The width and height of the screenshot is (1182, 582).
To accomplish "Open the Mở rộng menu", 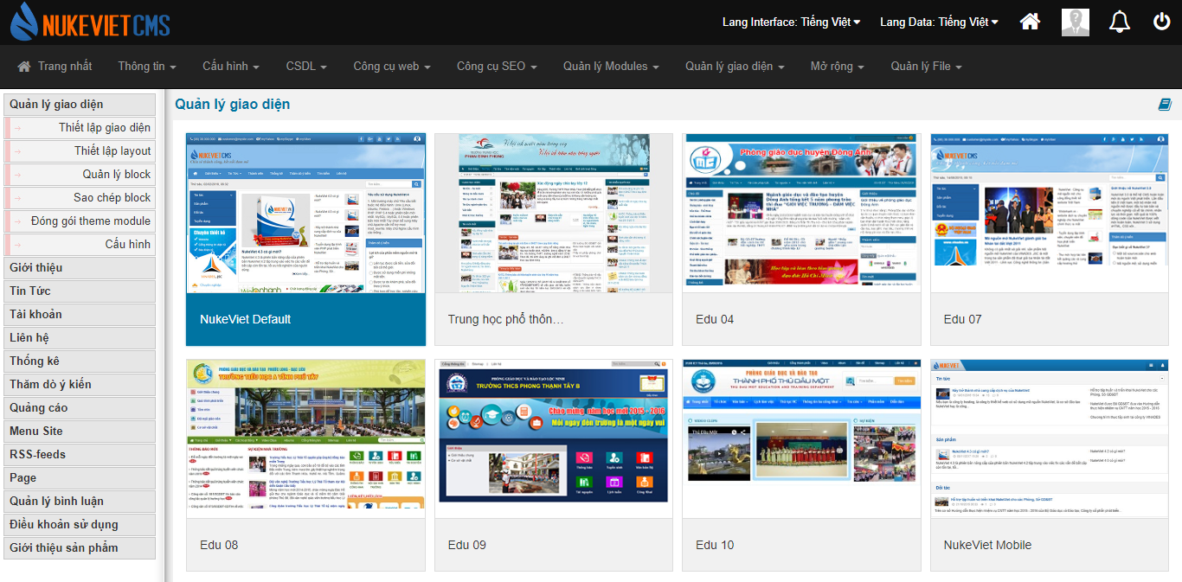I will point(837,67).
